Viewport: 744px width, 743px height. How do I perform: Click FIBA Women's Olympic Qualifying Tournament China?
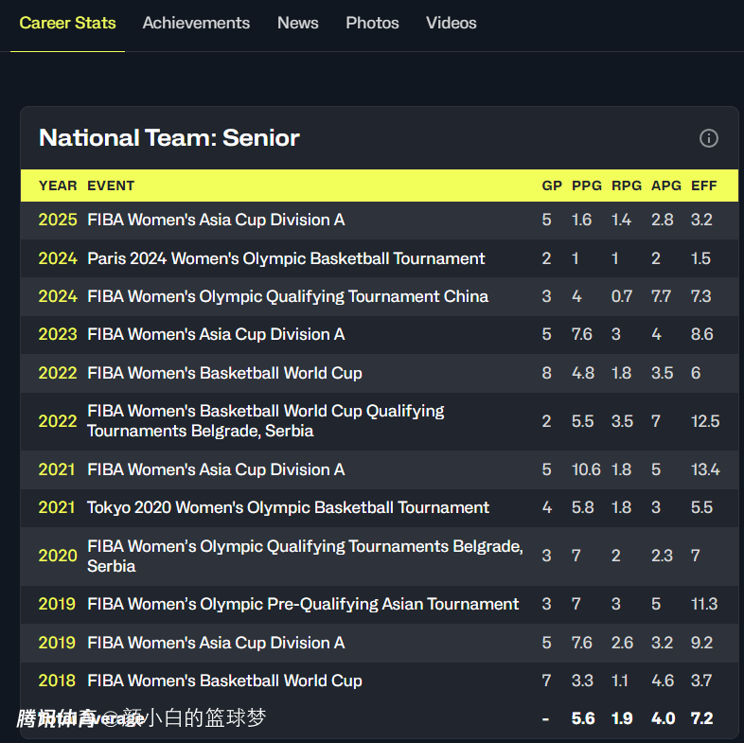pos(288,296)
